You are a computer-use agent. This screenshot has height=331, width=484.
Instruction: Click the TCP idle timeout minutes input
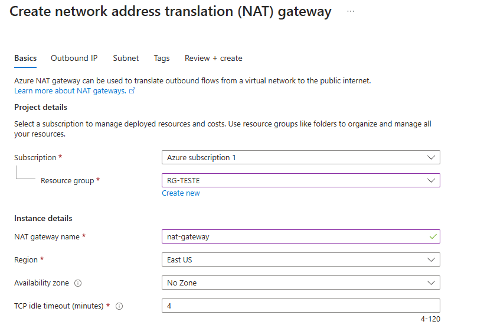300,306
